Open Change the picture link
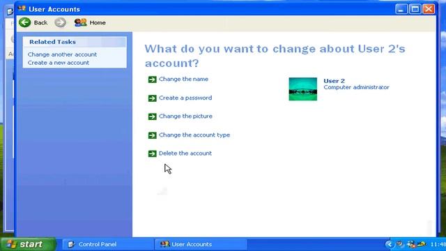The width and height of the screenshot is (446, 251). 185,116
